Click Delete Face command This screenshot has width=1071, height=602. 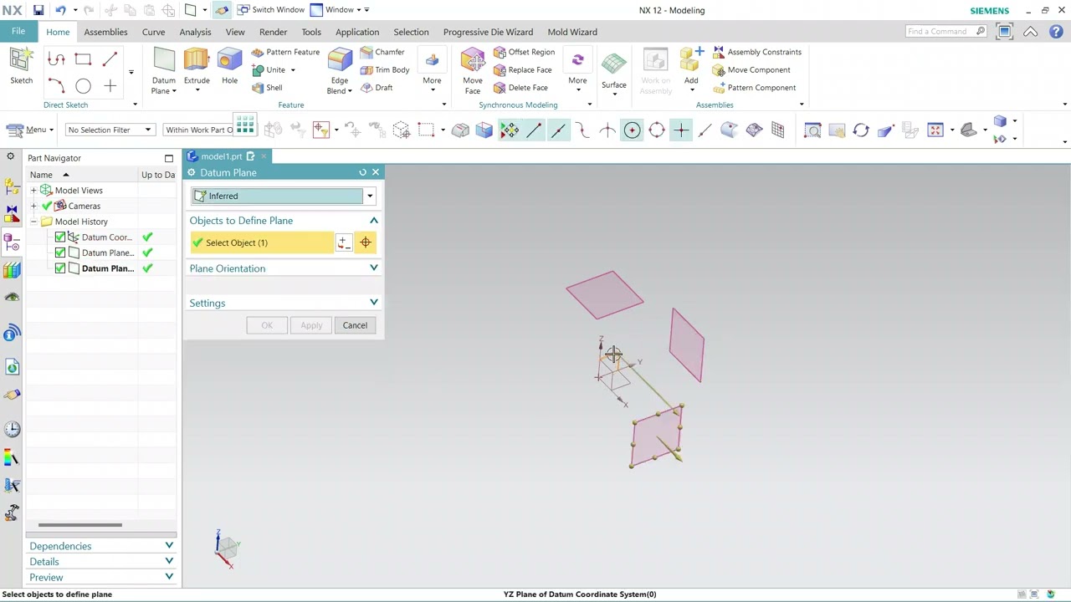[x=520, y=88]
